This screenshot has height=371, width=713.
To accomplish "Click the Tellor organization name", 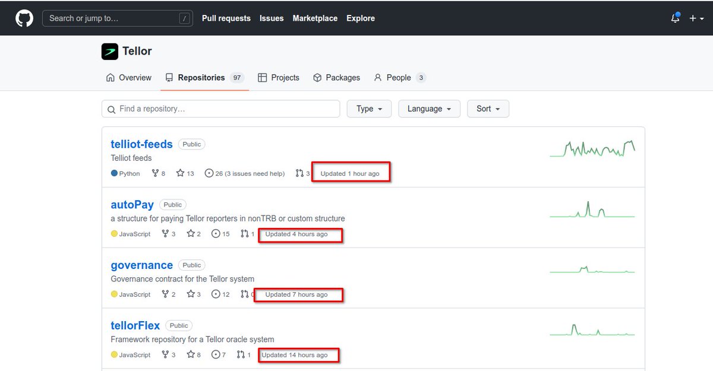I will (137, 51).
